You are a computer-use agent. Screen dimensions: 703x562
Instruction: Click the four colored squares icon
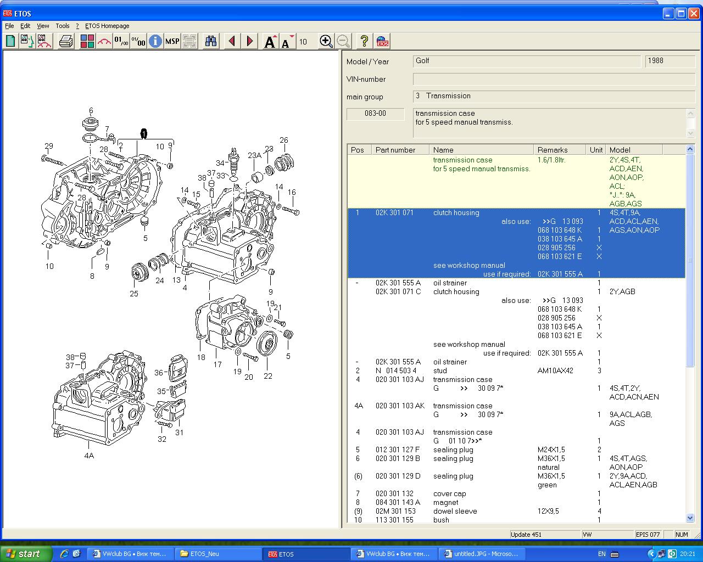click(x=87, y=41)
